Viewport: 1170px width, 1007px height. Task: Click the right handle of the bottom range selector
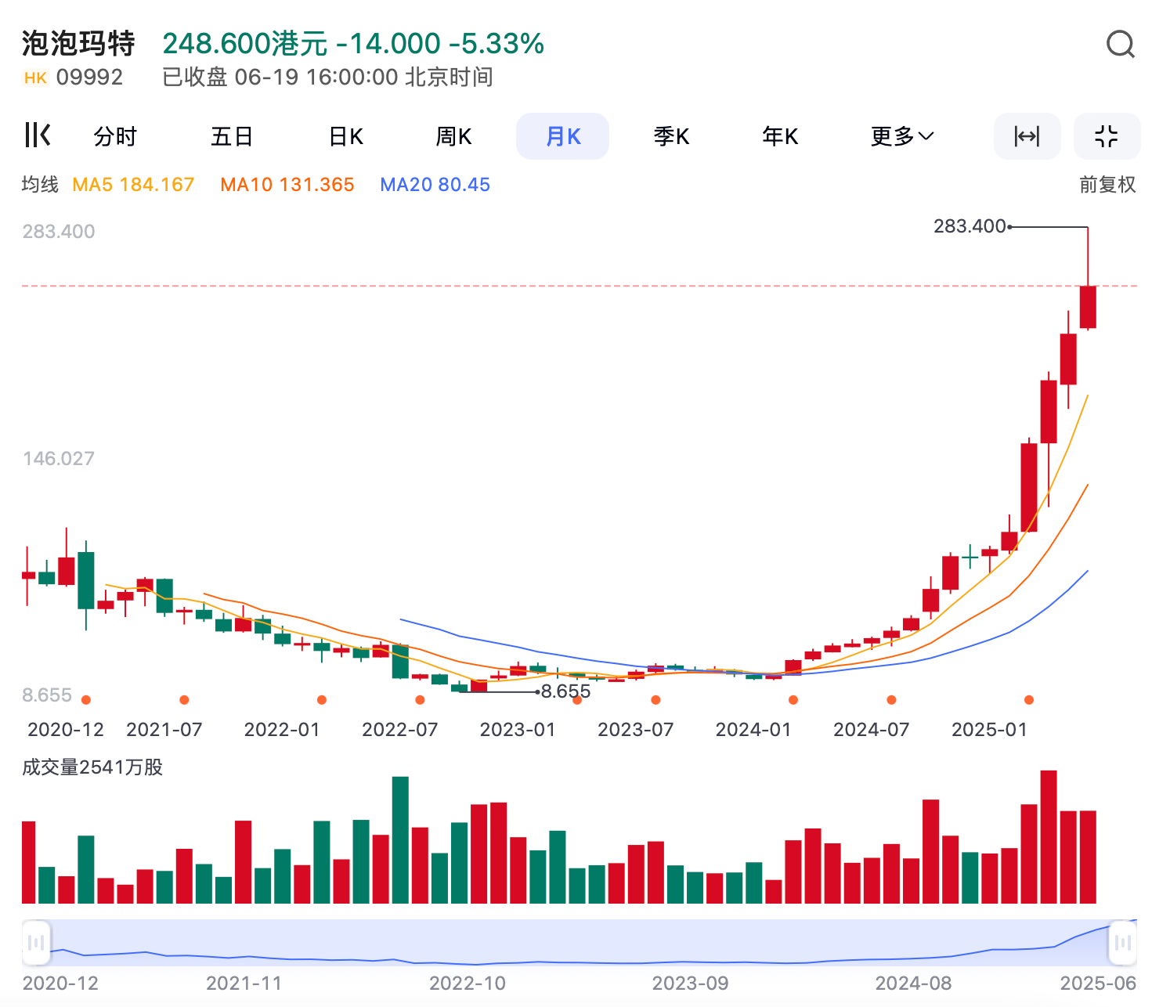pyautogui.click(x=1121, y=943)
